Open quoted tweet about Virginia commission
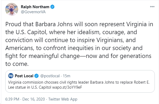Viewport: 159px width, 104px height. click(x=80, y=81)
